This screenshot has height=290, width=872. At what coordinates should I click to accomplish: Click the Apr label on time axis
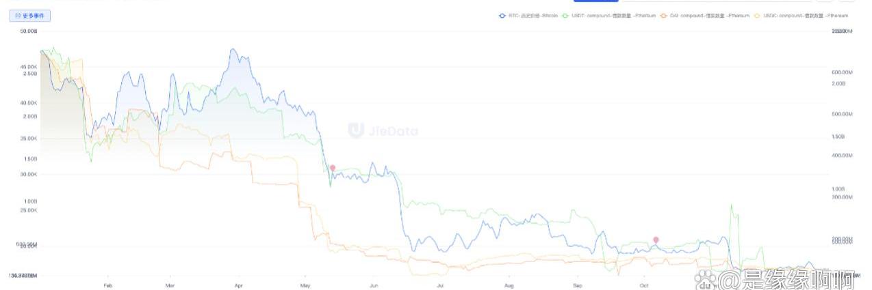(x=238, y=286)
